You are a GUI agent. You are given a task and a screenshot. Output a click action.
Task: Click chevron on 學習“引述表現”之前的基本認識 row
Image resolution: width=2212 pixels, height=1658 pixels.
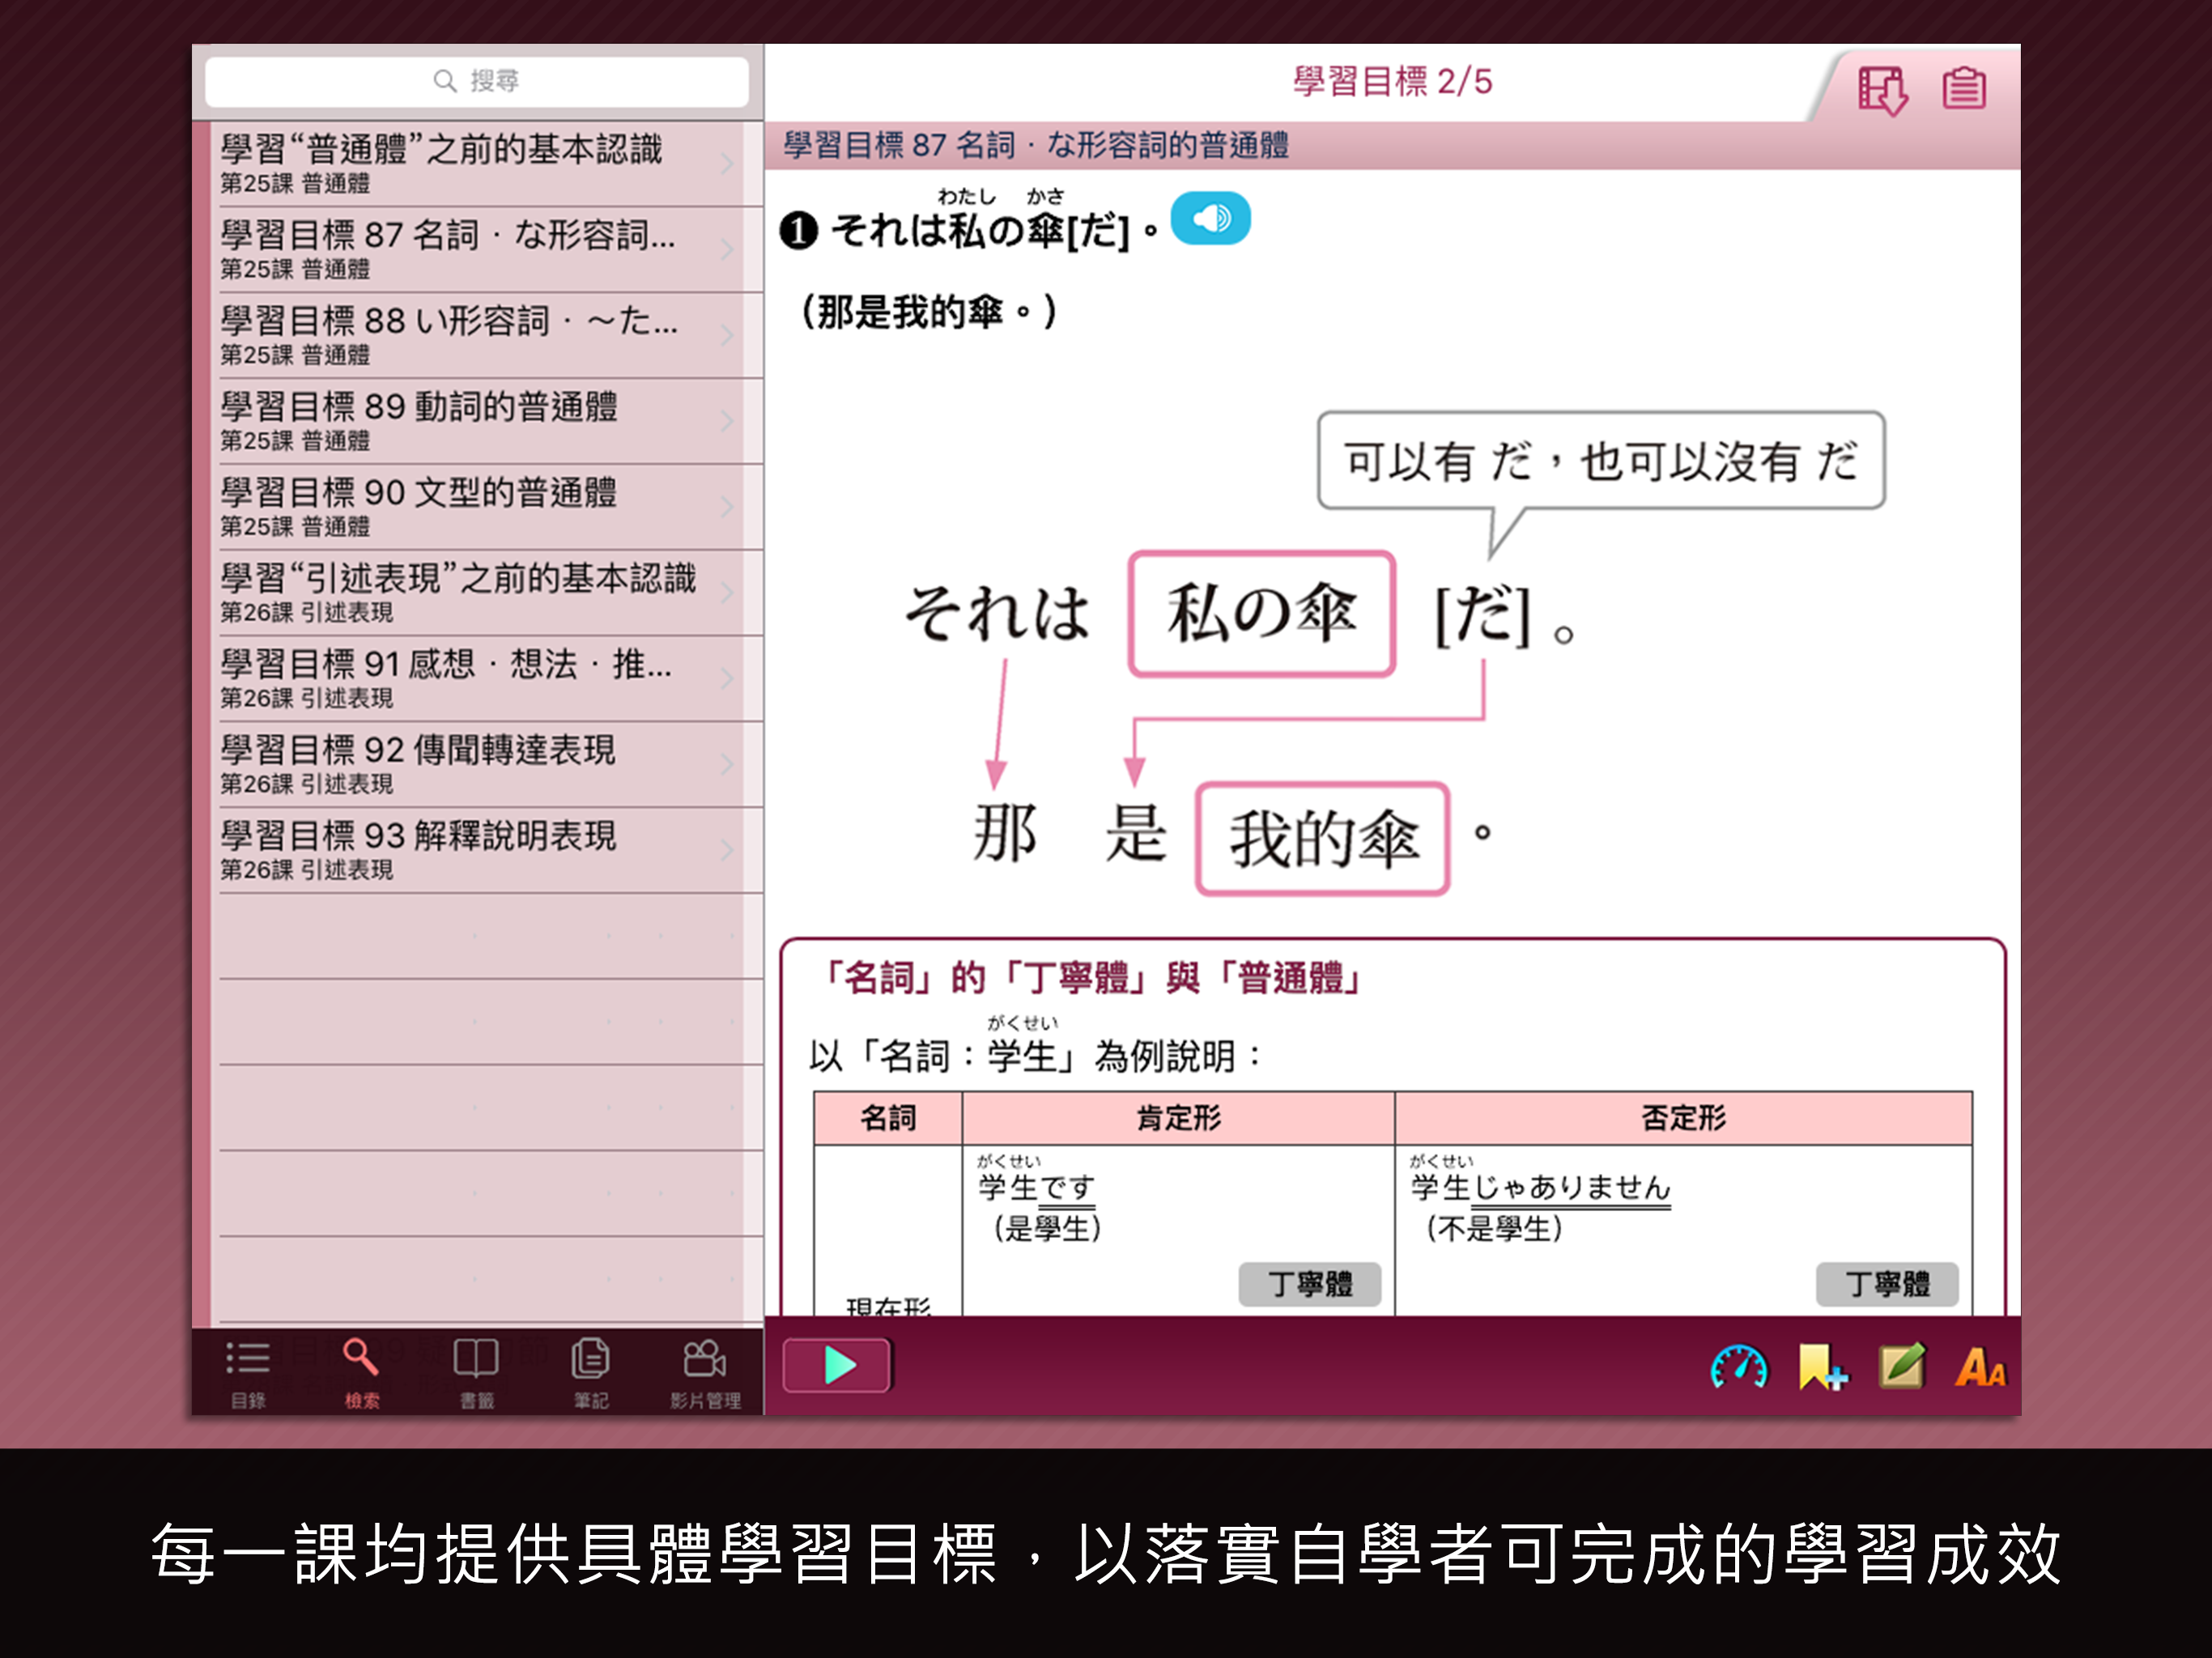tap(728, 594)
